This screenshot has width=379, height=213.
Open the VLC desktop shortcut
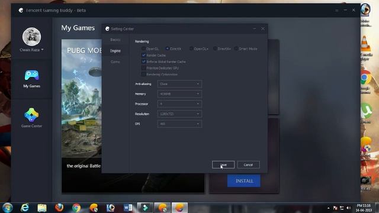[x=366, y=48]
